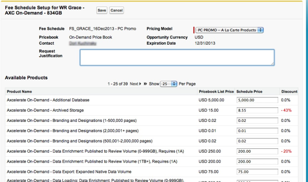Click into the Request Justification text area
Image resolution: width=308 pixels, height=182 pixels.
point(177,57)
